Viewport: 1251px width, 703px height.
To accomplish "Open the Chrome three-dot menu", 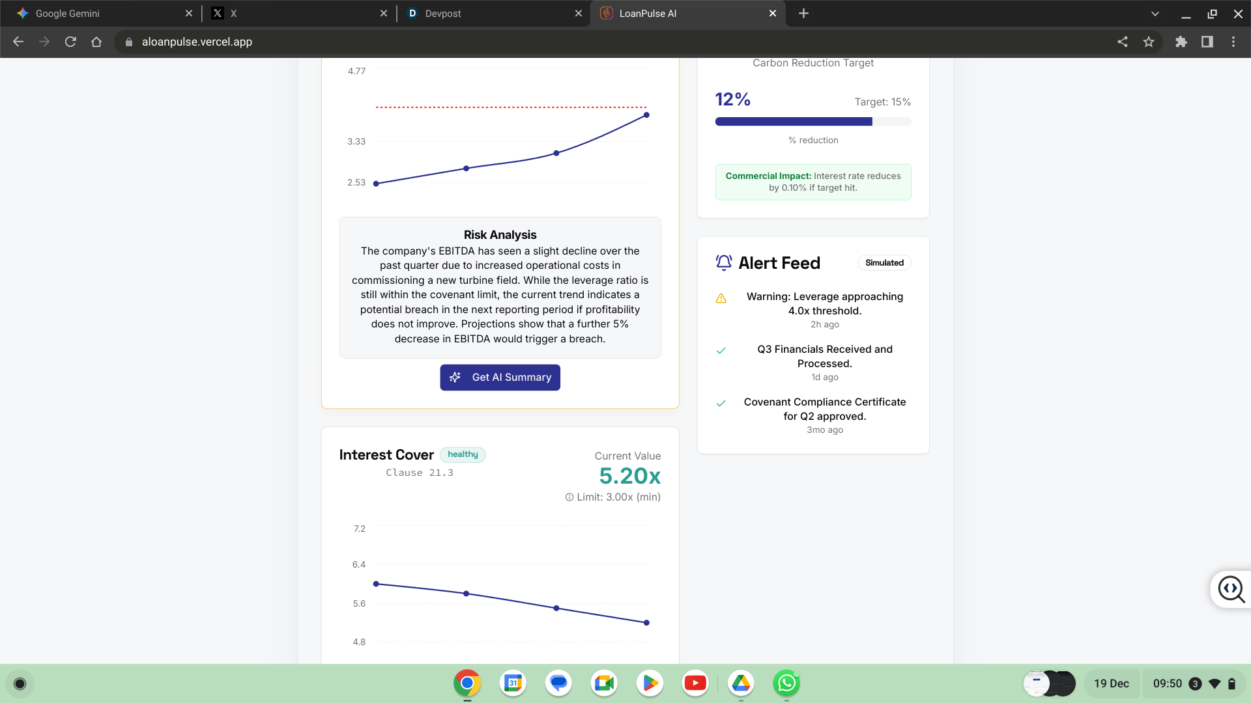I will coord(1233,42).
